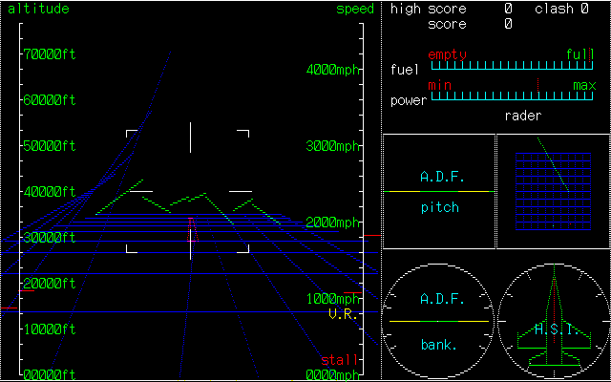Image resolution: width=611 pixels, height=382 pixels.
Task: Click the 'rader' label under the power gauge
Action: coord(523,116)
